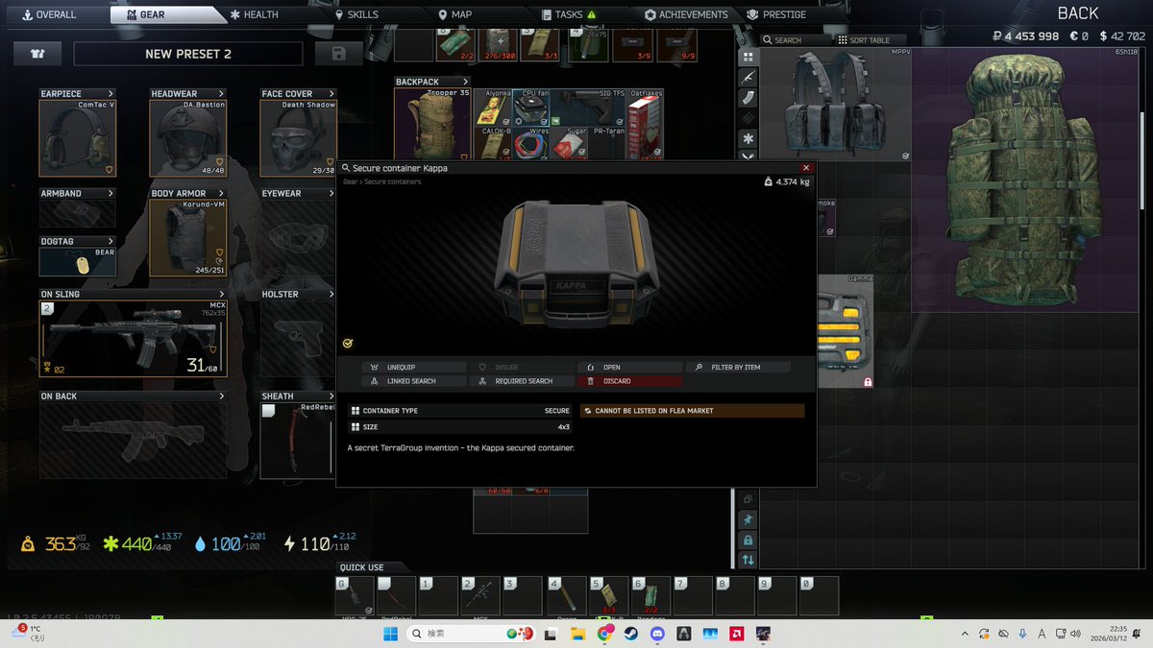The height and width of the screenshot is (648, 1153).
Task: Click quick use slot 6 bandage
Action: [650, 595]
